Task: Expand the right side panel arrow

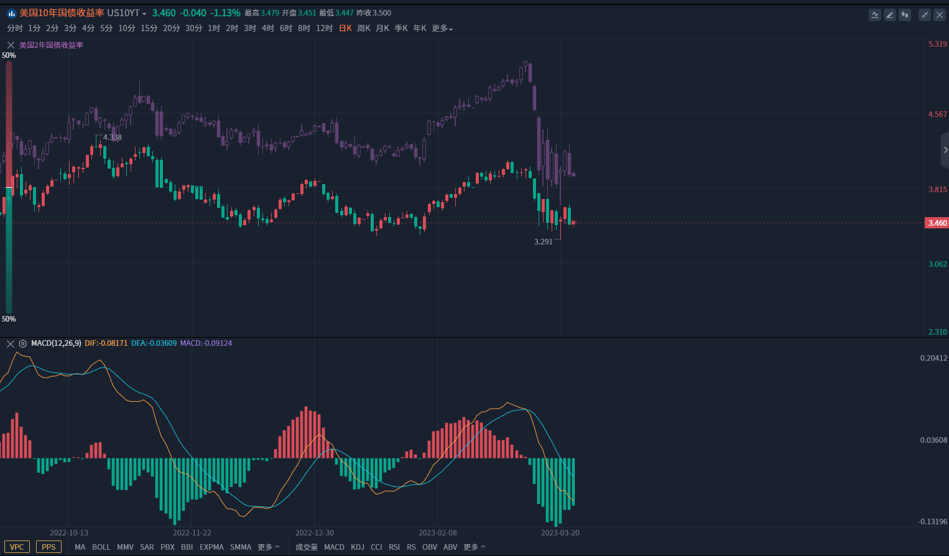Action: click(x=945, y=150)
